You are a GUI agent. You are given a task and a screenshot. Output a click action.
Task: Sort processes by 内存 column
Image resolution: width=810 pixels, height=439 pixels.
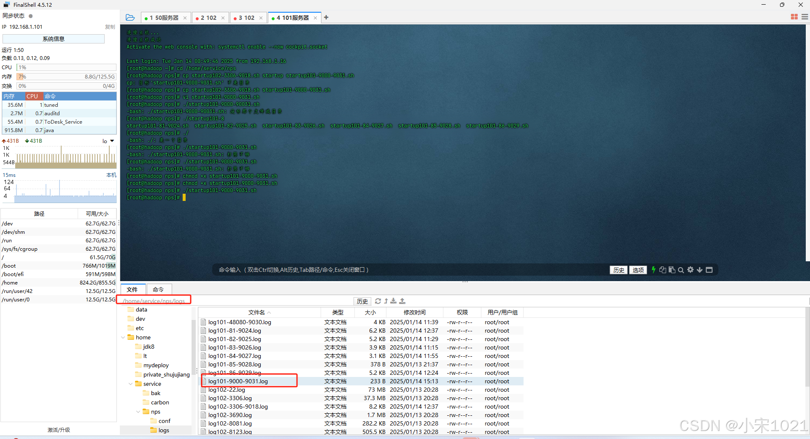13,96
